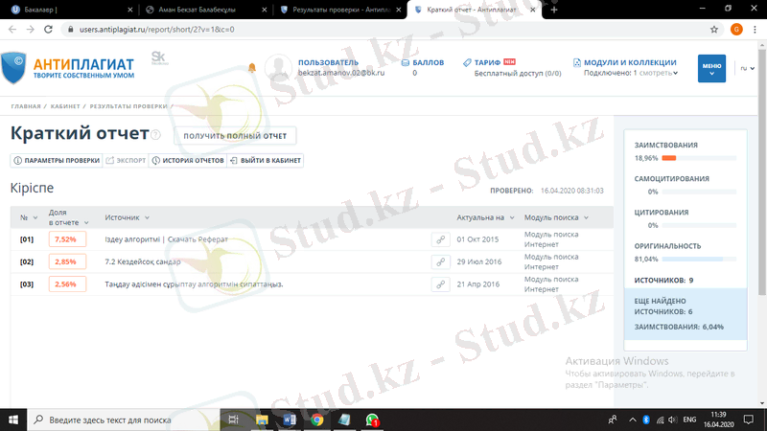767x431 pixels.
Task: Open link icon for source 02
Action: click(440, 261)
